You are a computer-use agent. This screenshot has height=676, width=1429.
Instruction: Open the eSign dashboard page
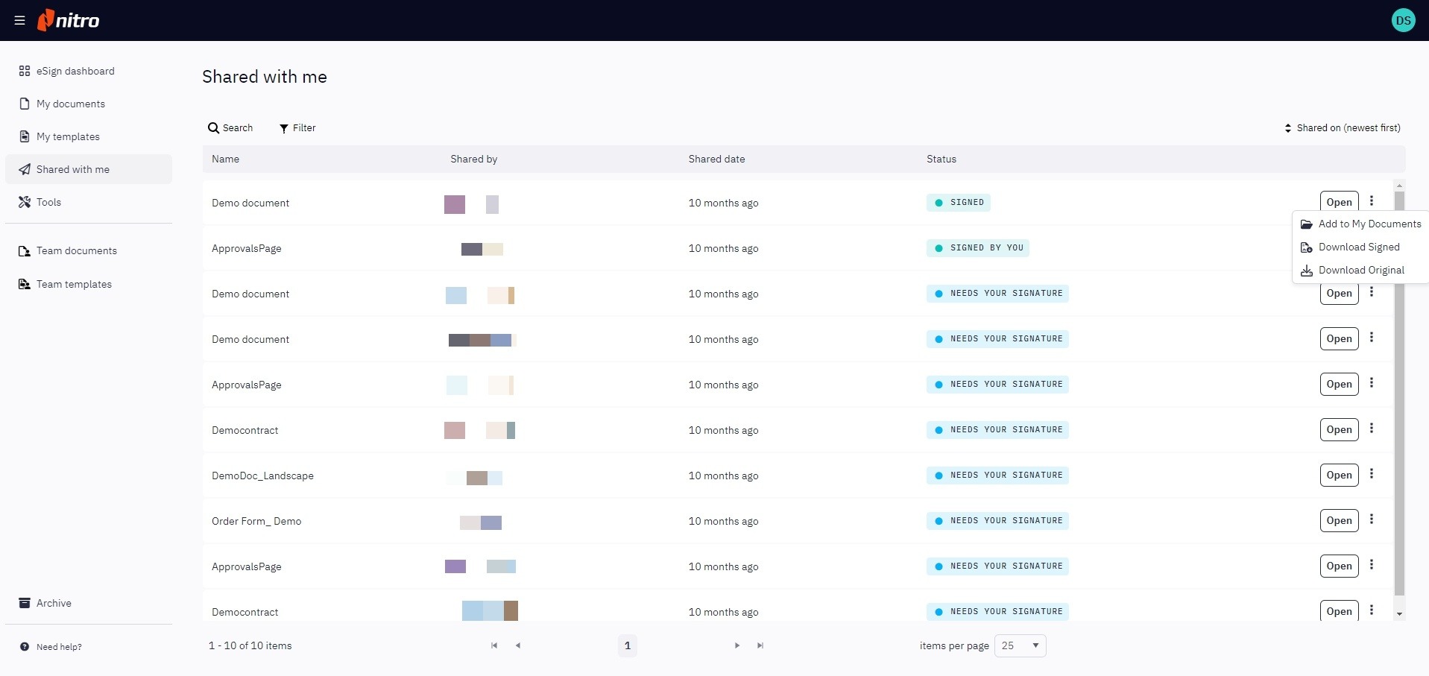point(75,72)
